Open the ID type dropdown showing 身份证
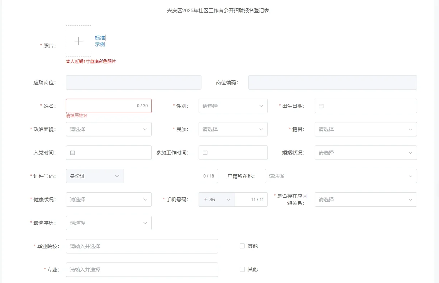The width and height of the screenshot is (439, 283). coord(94,176)
